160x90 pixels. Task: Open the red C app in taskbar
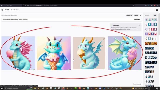pyautogui.click(x=79, y=88)
